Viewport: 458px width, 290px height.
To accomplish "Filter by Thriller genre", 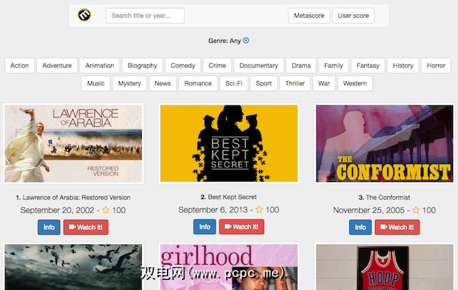I will [295, 83].
